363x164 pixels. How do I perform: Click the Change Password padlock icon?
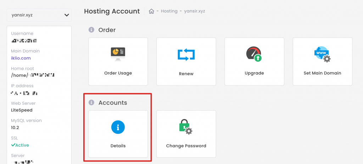pos(186,127)
